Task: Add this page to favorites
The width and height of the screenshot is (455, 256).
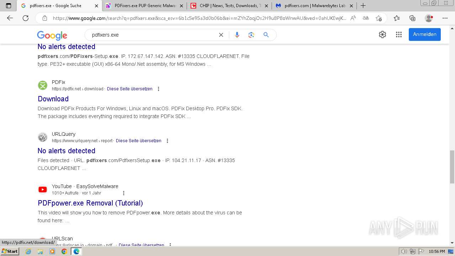Action: coord(379,18)
